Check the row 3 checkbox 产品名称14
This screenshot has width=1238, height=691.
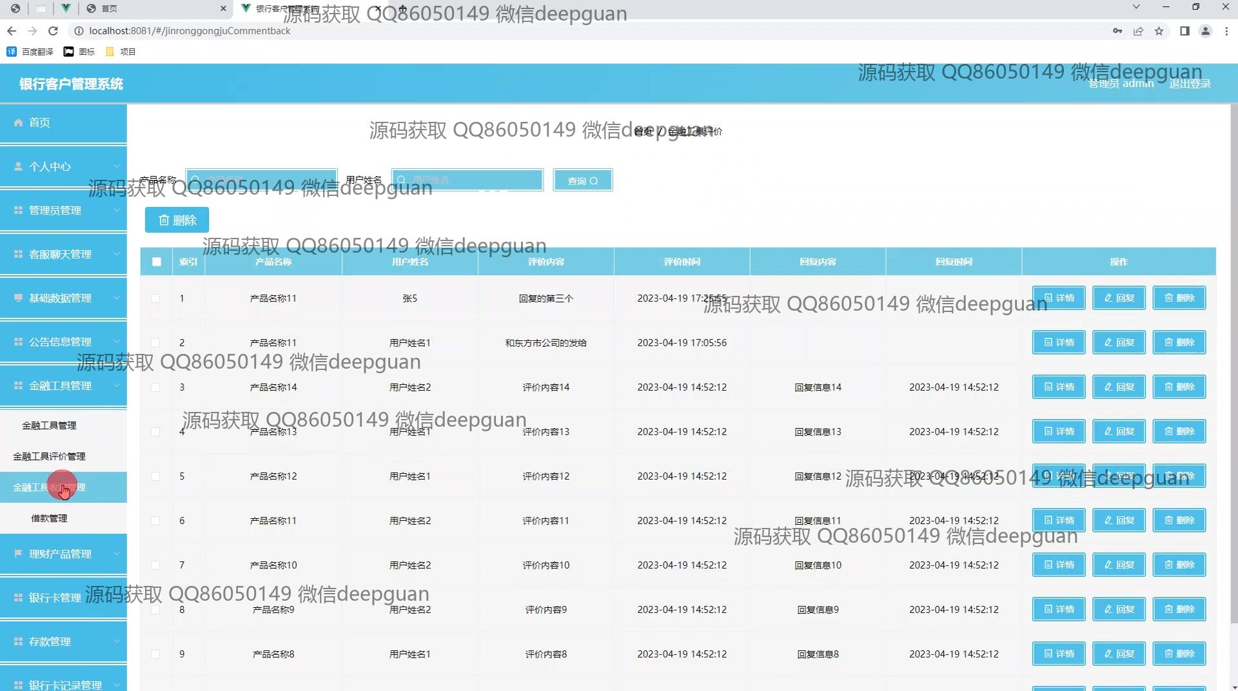(x=155, y=387)
